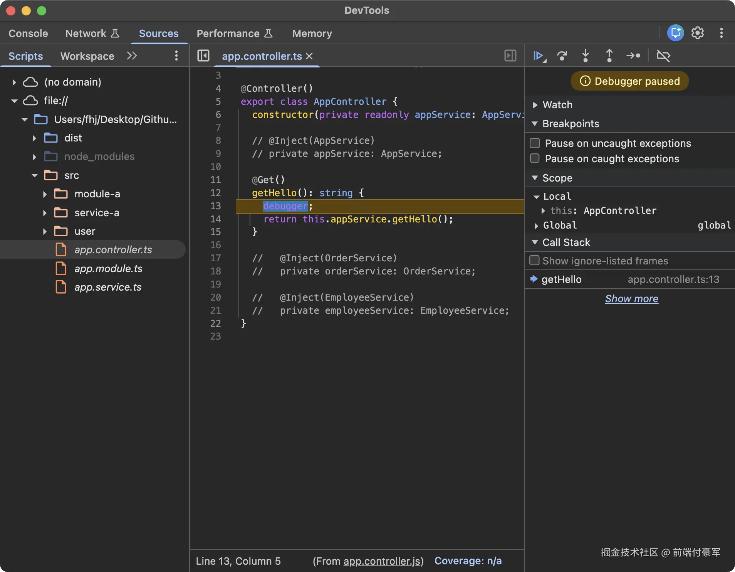The image size is (735, 572).
Task: Resume script execution with the play icon
Action: 539,56
